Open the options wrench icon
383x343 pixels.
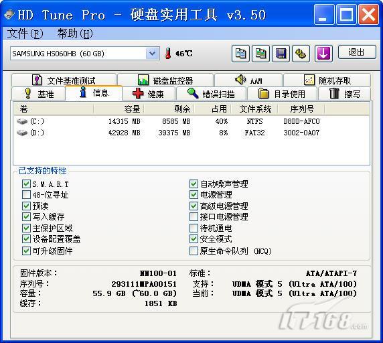tap(301, 53)
